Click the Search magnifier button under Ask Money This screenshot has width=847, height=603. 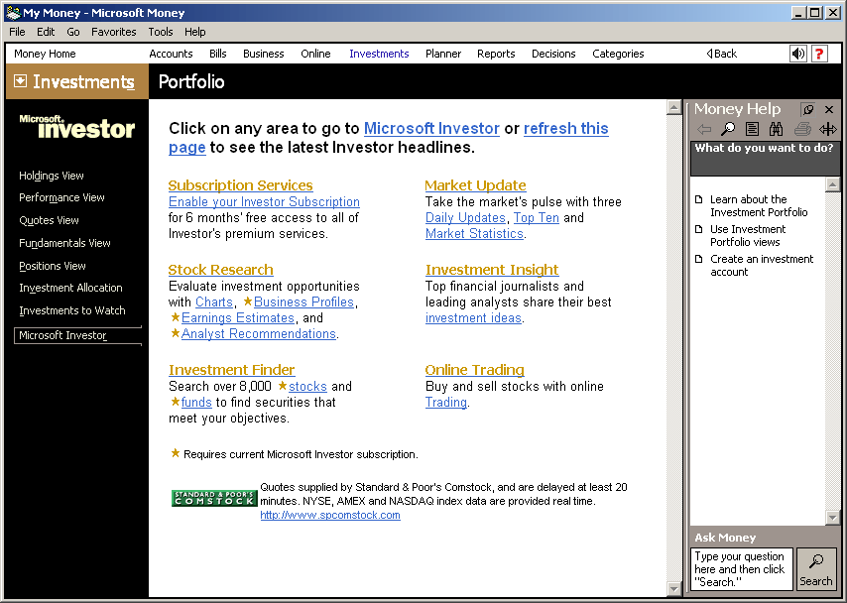click(816, 569)
